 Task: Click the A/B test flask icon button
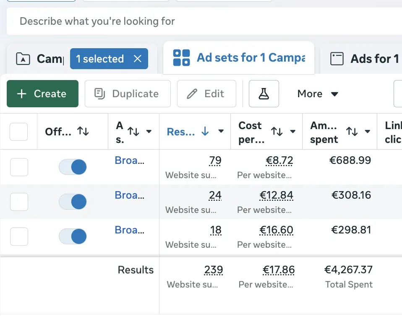(264, 94)
